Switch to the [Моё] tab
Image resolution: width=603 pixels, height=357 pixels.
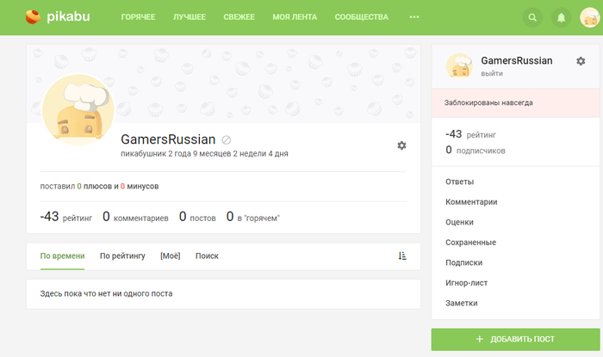170,256
